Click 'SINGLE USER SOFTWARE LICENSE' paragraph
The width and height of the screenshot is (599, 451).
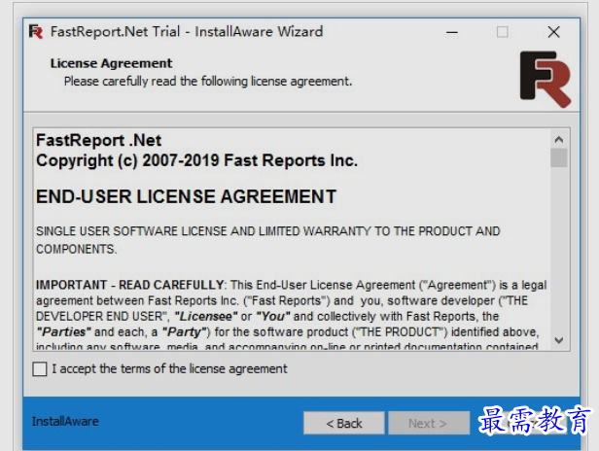(x=267, y=240)
